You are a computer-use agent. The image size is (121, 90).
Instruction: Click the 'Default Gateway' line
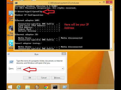pyautogui.click(x=39, y=31)
